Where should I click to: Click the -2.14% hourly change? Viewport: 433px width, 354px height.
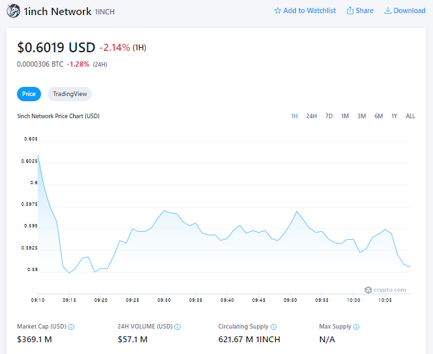tap(115, 48)
